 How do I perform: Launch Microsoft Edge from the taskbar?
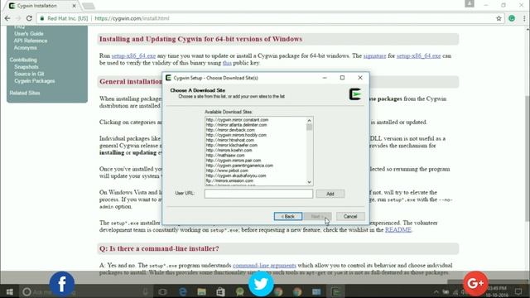coord(182,291)
